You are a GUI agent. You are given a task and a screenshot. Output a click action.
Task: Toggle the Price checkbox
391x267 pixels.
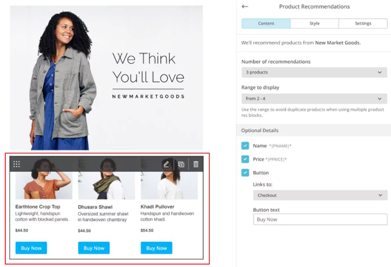245,159
